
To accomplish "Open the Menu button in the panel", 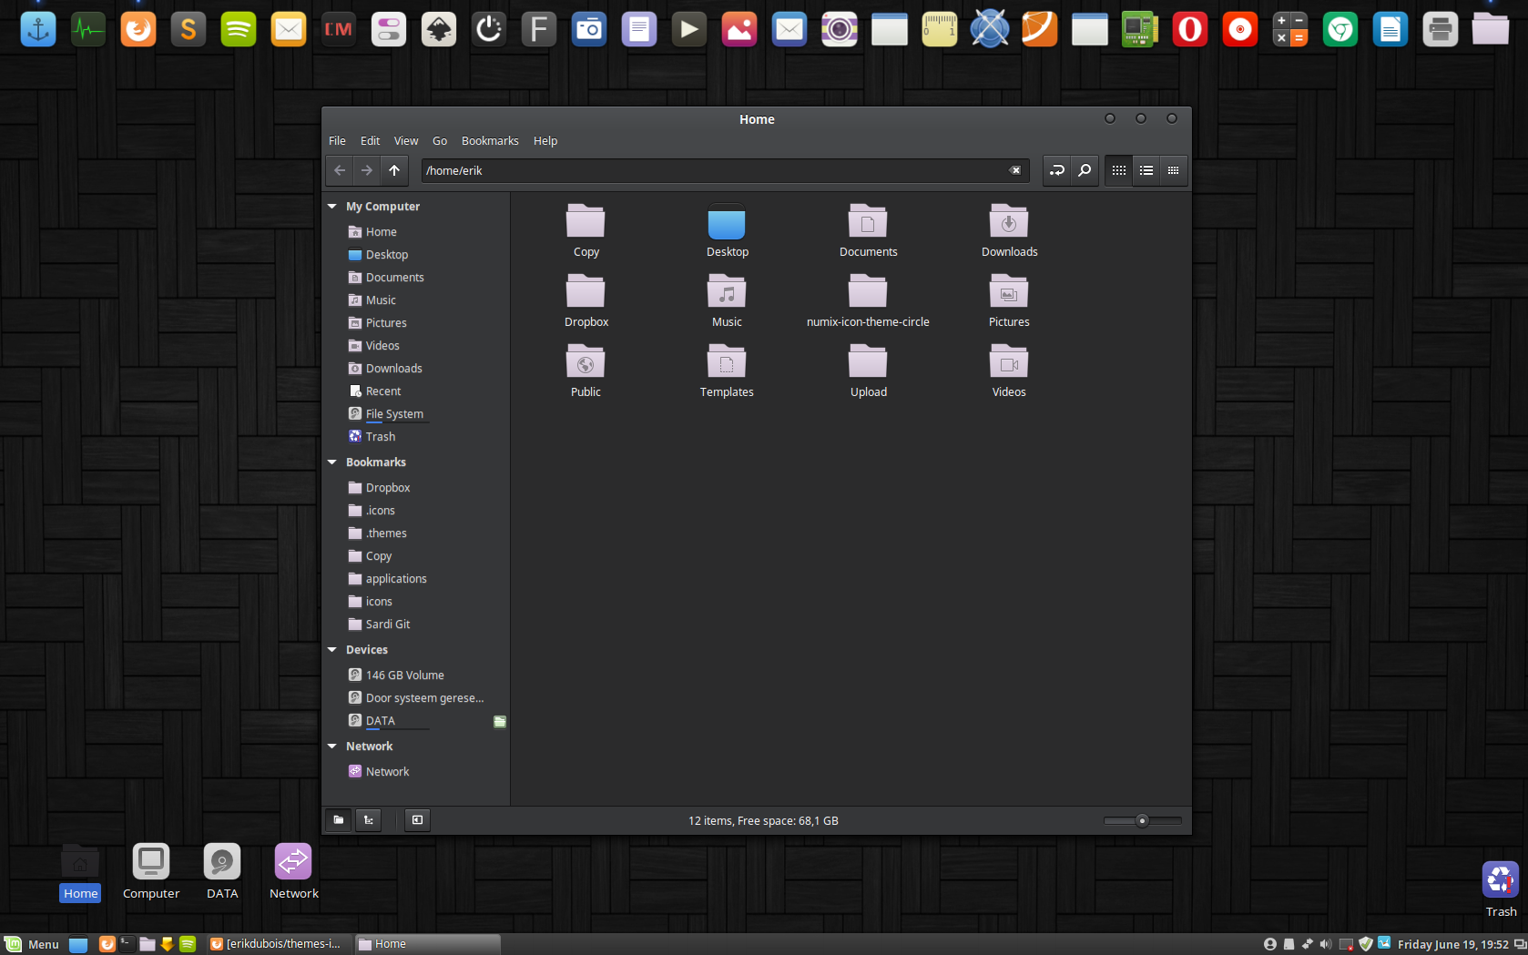I will (32, 944).
